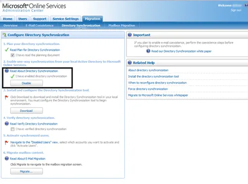Switch to the Support tab

pyautogui.click(x=40, y=19)
